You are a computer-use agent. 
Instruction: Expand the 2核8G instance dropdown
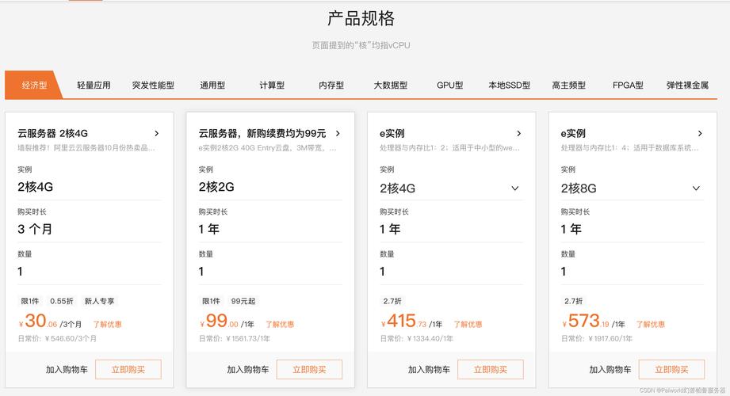(x=696, y=188)
